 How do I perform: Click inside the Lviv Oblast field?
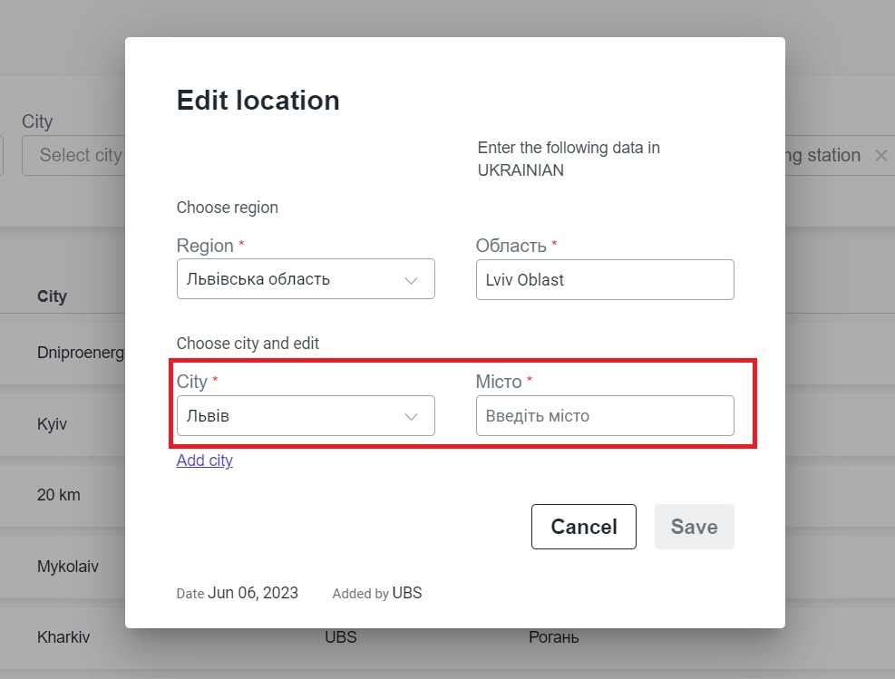(605, 279)
